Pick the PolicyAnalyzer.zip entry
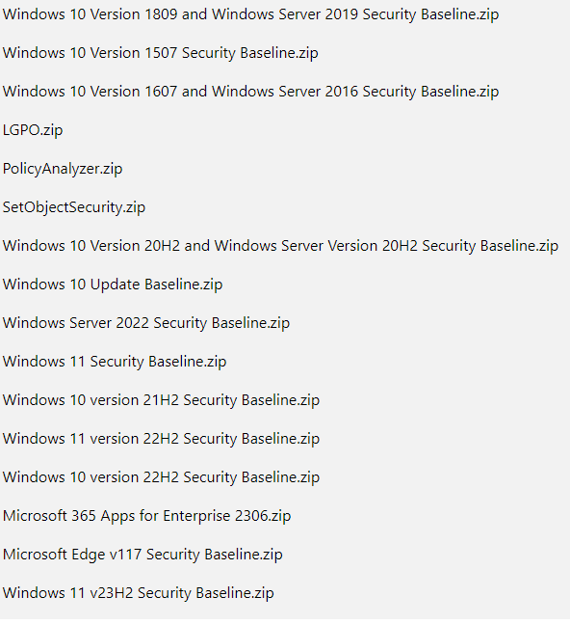Viewport: 570px width, 624px height. coord(63,169)
